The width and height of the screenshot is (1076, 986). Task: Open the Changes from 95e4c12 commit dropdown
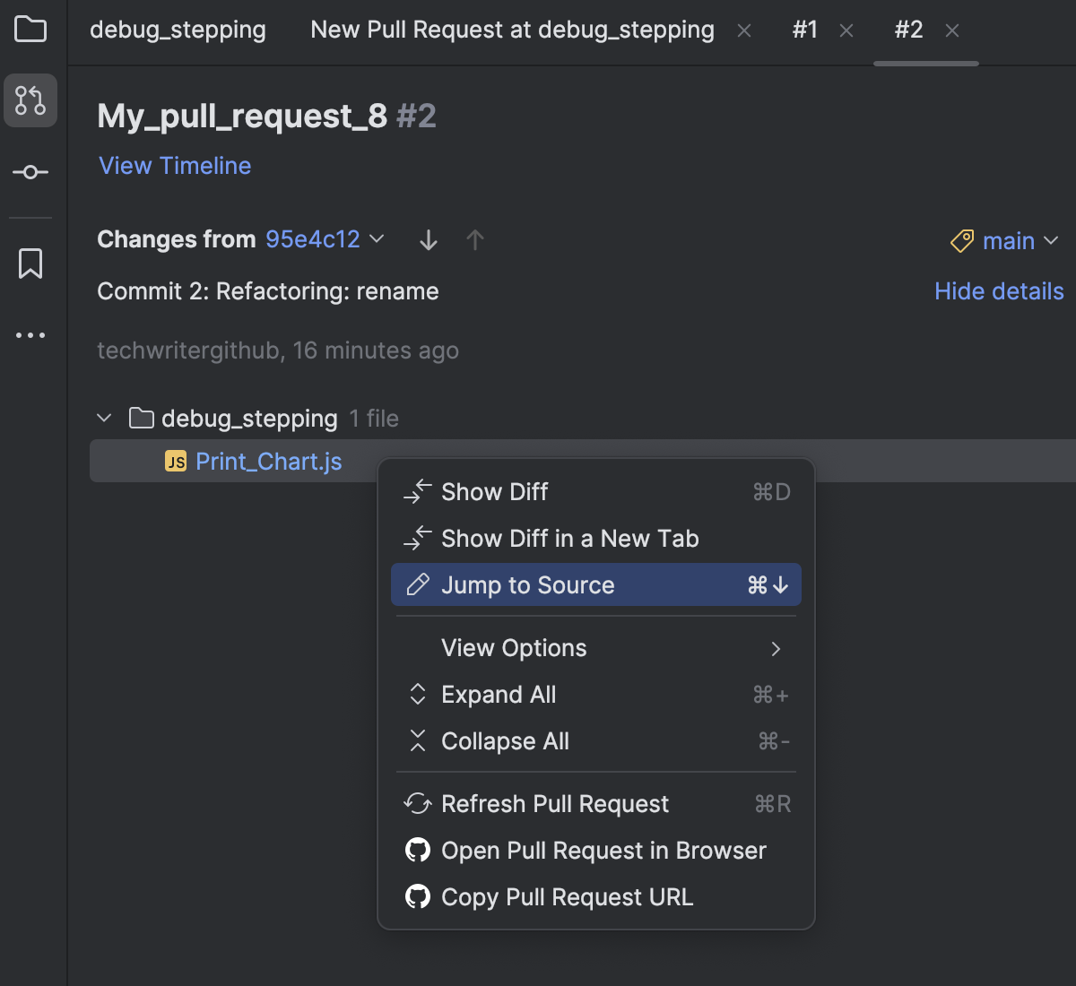tap(323, 239)
